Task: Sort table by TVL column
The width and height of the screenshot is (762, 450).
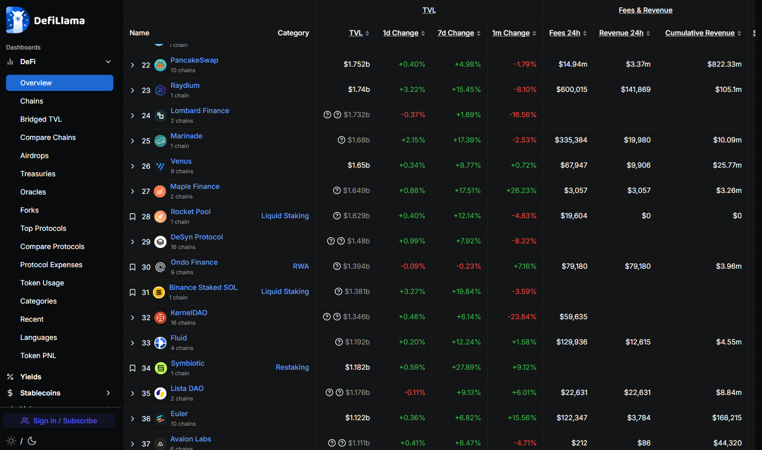Action: [x=359, y=33]
